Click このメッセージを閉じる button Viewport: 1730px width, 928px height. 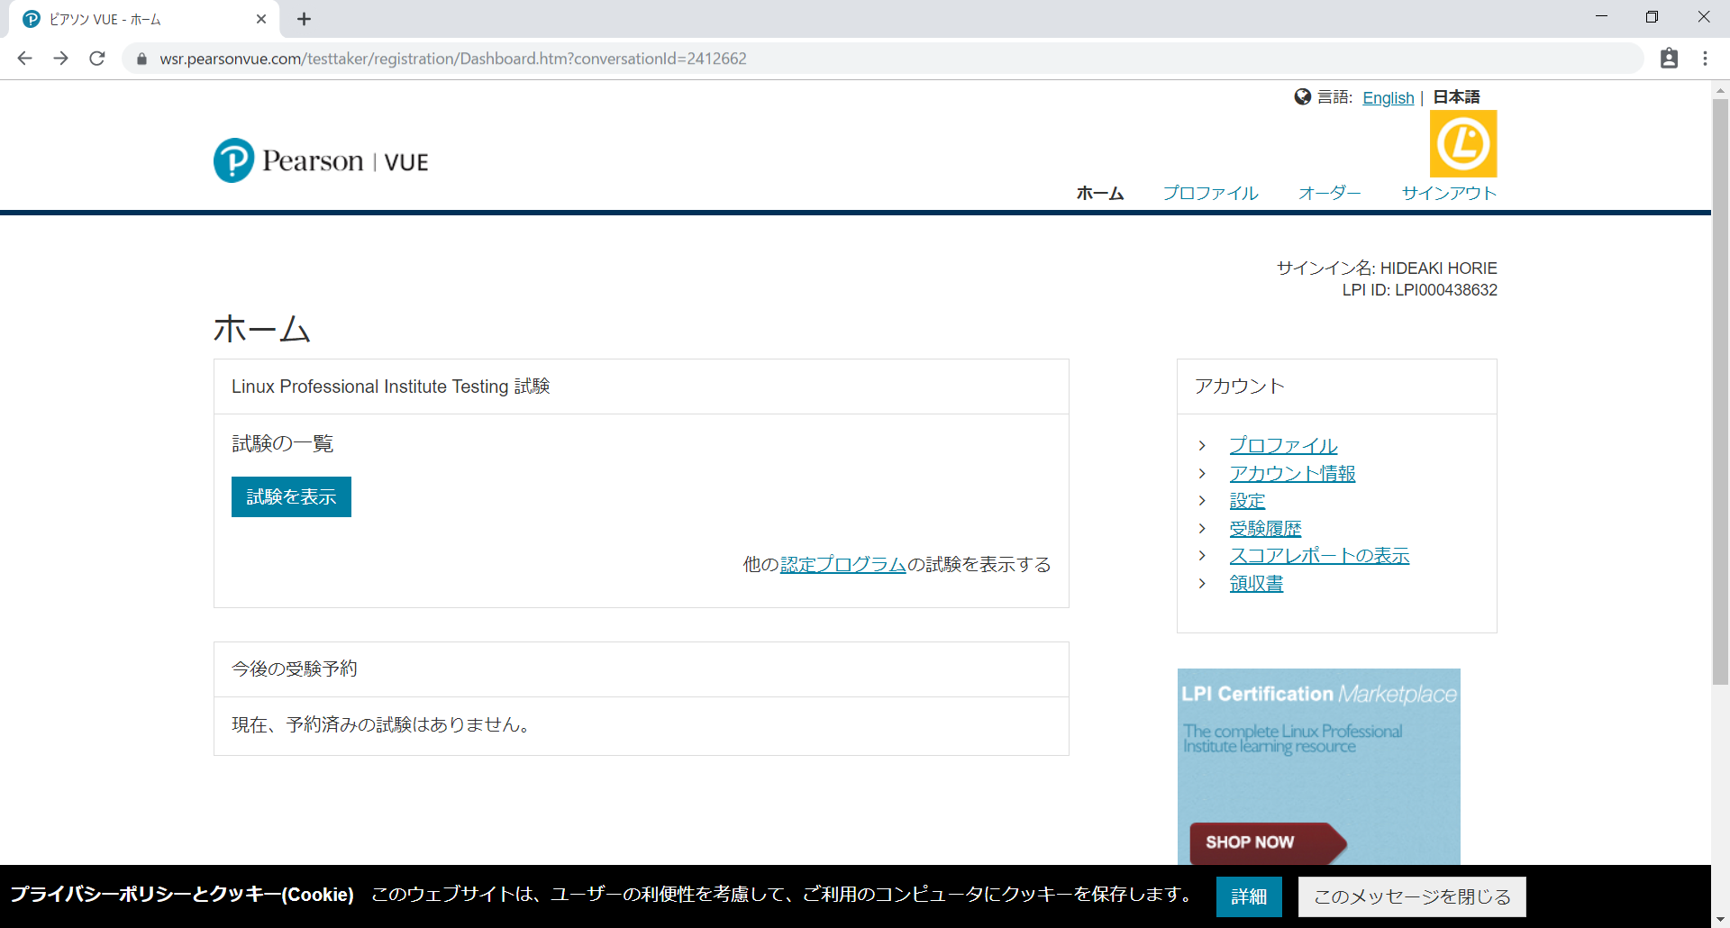pyautogui.click(x=1412, y=896)
